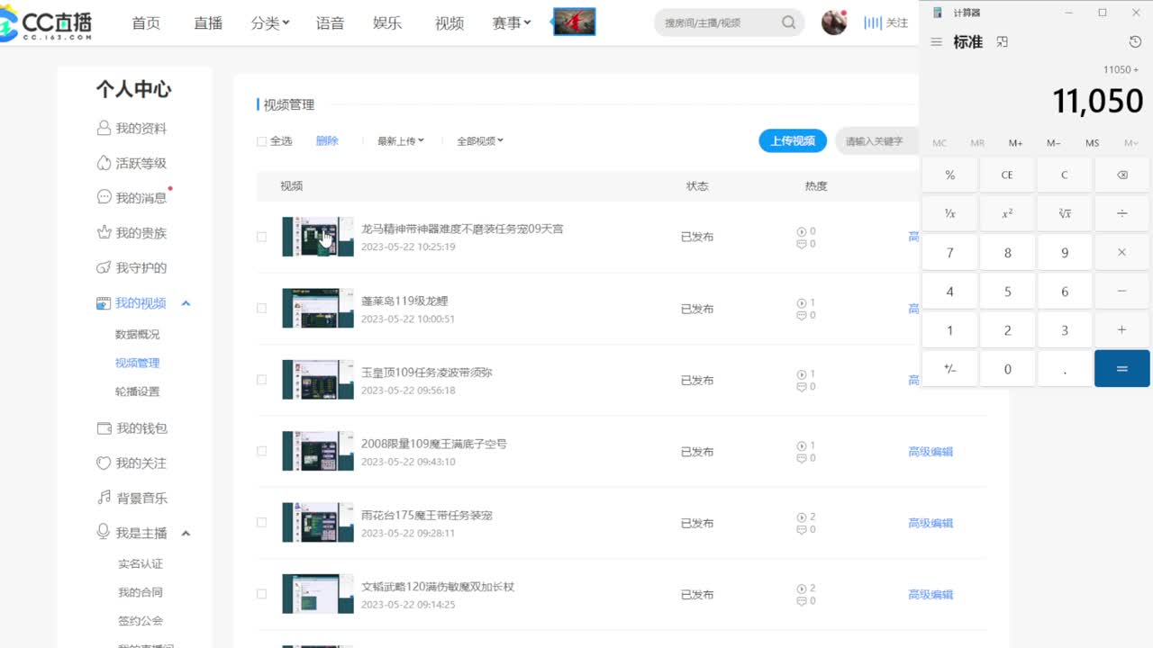This screenshot has height=648, width=1153.
Task: Click the search magnifier icon
Action: [x=788, y=22]
